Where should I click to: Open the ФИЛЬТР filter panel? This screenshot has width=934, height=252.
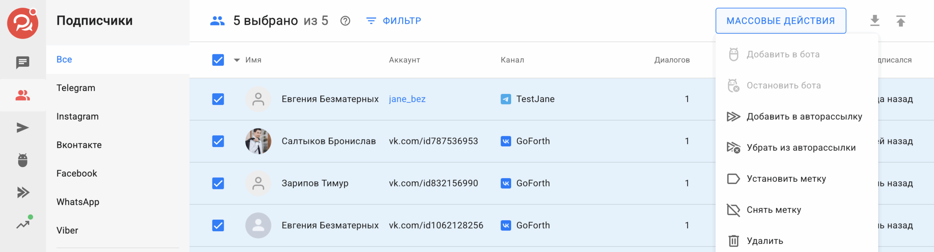click(394, 21)
